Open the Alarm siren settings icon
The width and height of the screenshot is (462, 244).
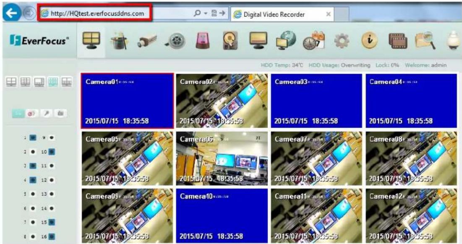(x=203, y=41)
